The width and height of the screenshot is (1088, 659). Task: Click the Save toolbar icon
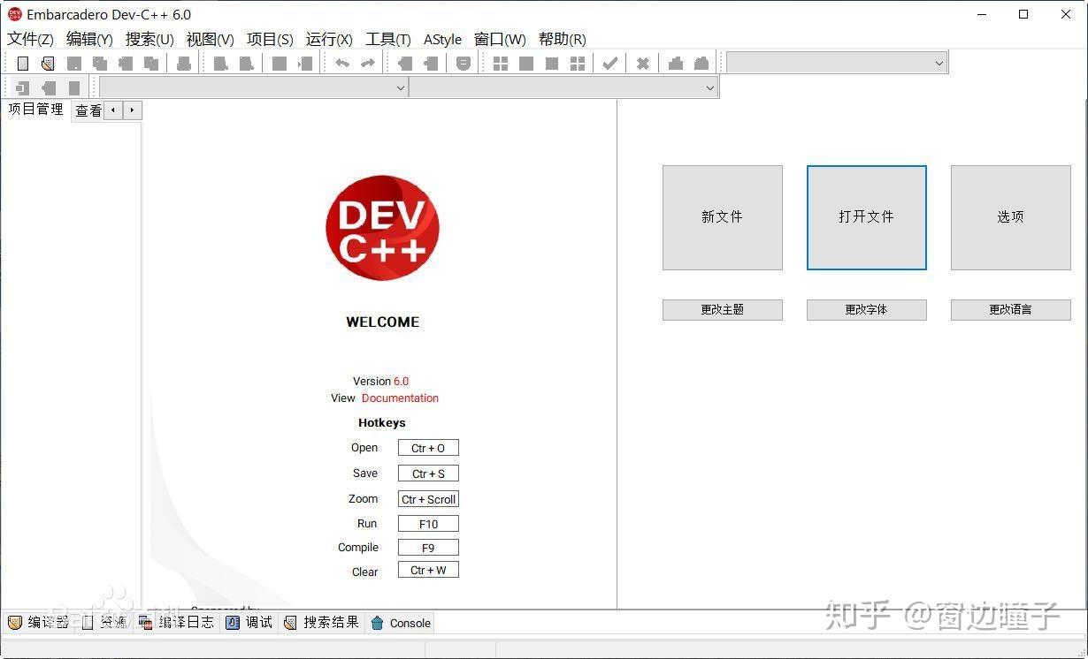pyautogui.click(x=74, y=63)
